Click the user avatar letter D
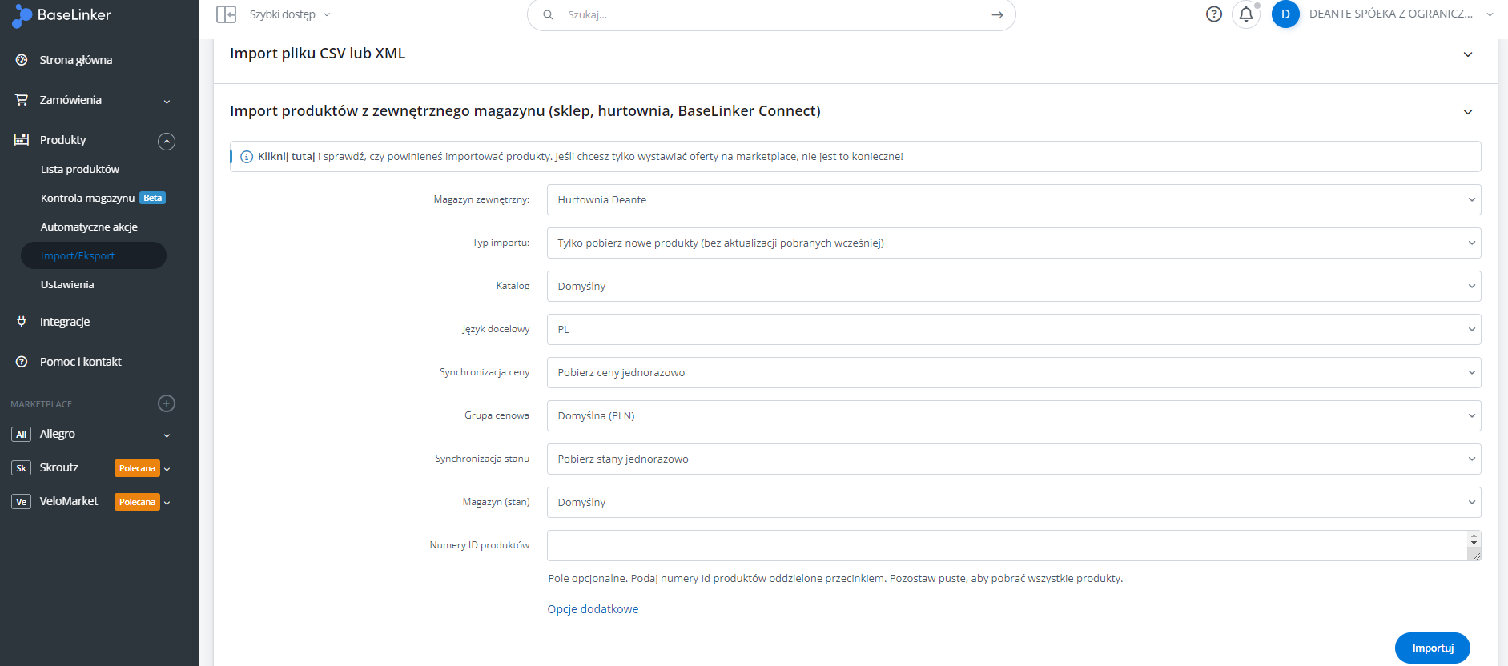Image resolution: width=1508 pixels, height=666 pixels. [x=1285, y=14]
